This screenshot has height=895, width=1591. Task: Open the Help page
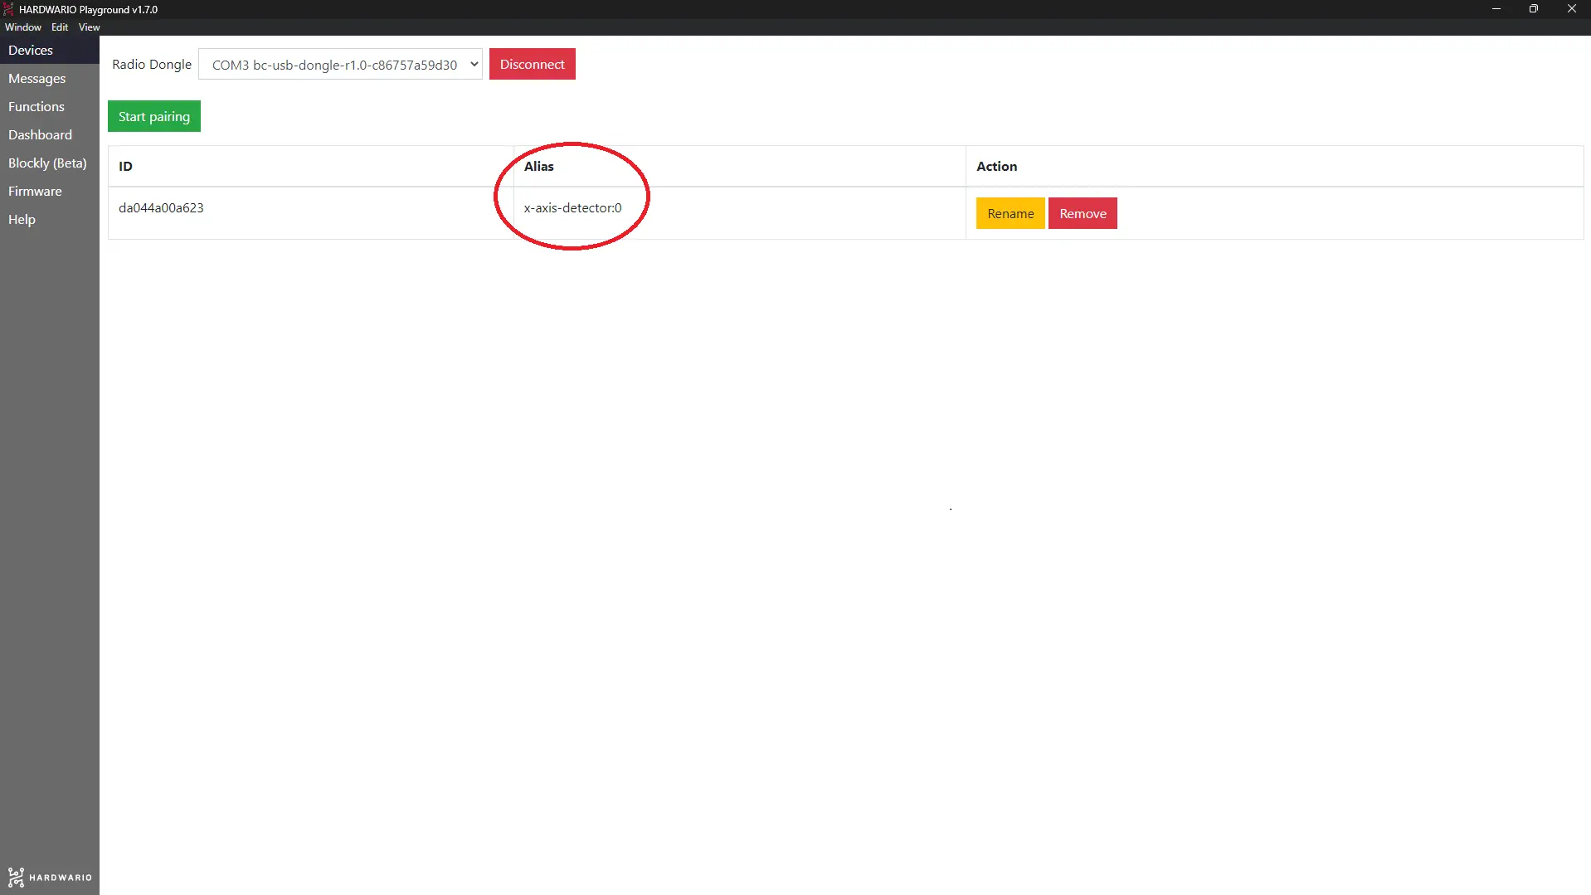(50, 219)
